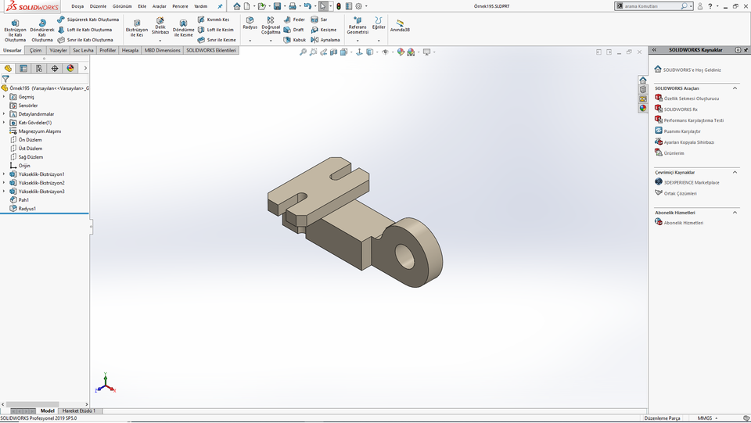Select the Feder rib tool
The width and height of the screenshot is (751, 423).
[x=294, y=20]
